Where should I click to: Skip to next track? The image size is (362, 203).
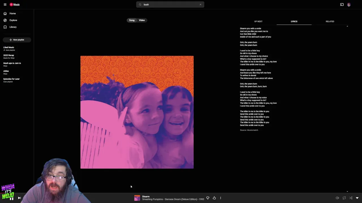[x=19, y=198]
